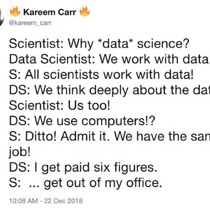Click the 'S: All scientists work with data!' line
Viewport: 210px width, 210px height.
(x=102, y=75)
